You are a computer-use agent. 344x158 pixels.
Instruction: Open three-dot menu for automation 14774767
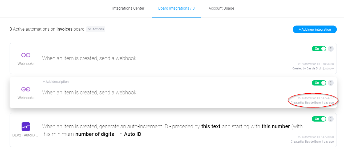pos(331,83)
